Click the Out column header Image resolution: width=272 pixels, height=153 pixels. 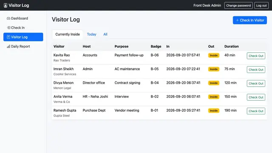(211, 46)
